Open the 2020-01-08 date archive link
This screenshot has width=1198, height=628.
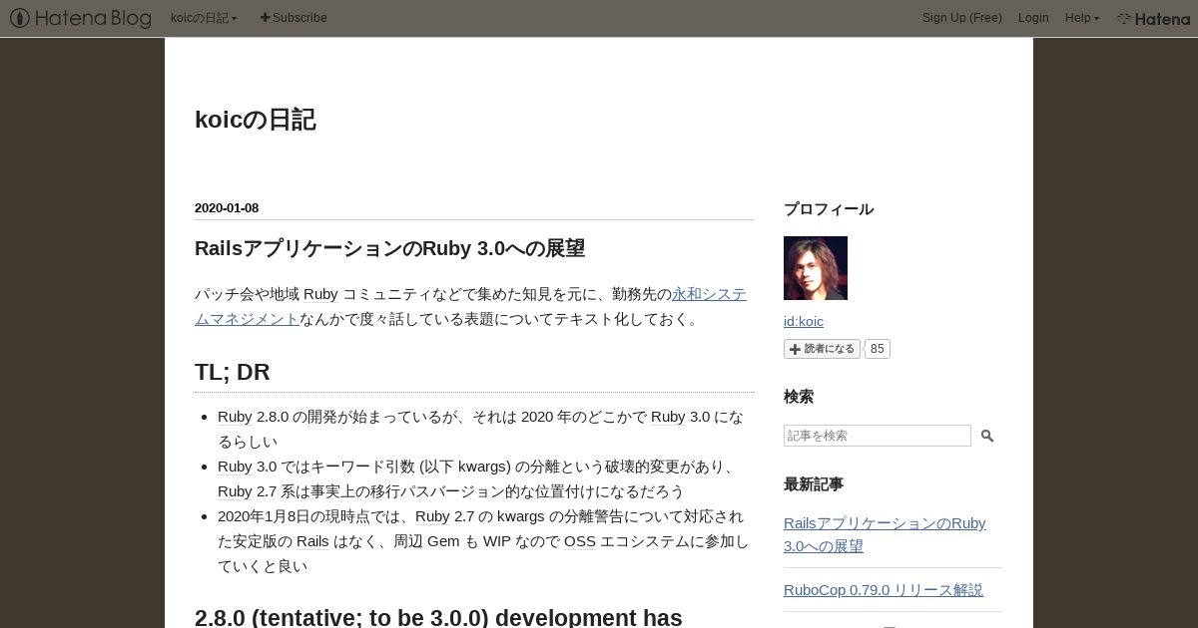pyautogui.click(x=227, y=208)
